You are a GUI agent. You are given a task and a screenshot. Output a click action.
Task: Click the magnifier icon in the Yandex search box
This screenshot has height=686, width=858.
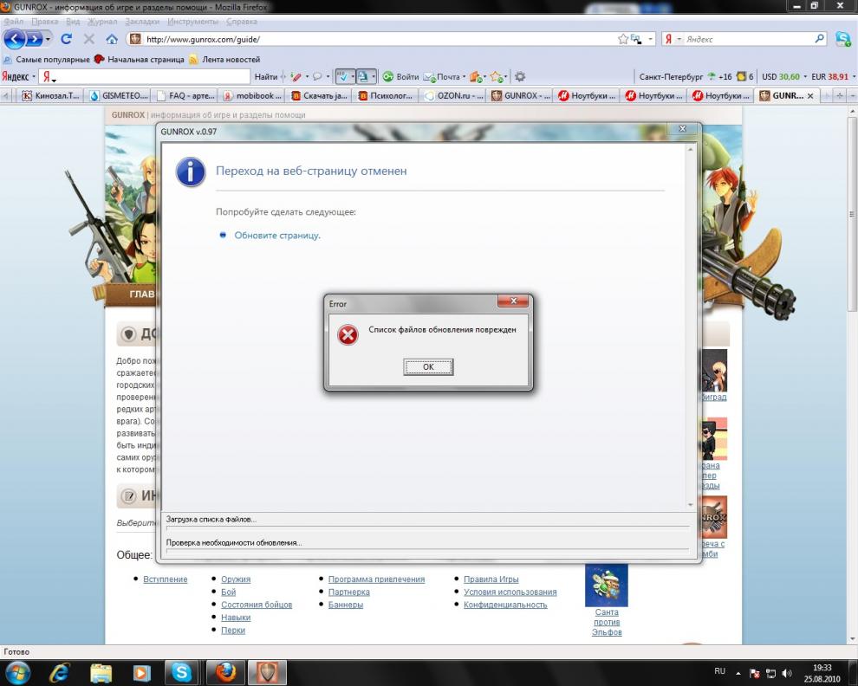pyautogui.click(x=819, y=39)
